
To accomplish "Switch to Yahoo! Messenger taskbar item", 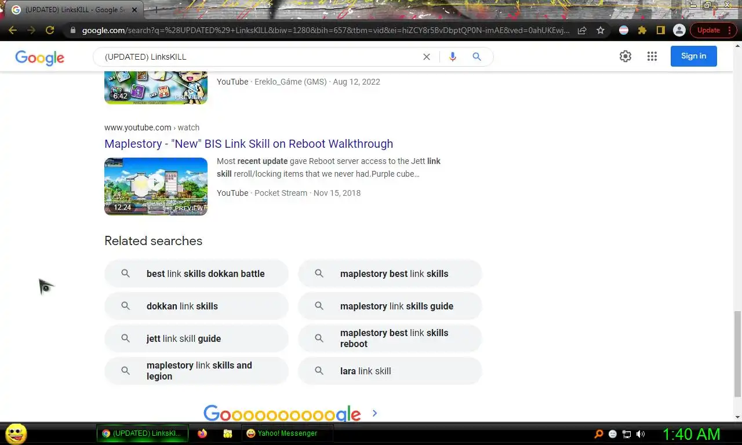I will click(x=287, y=433).
